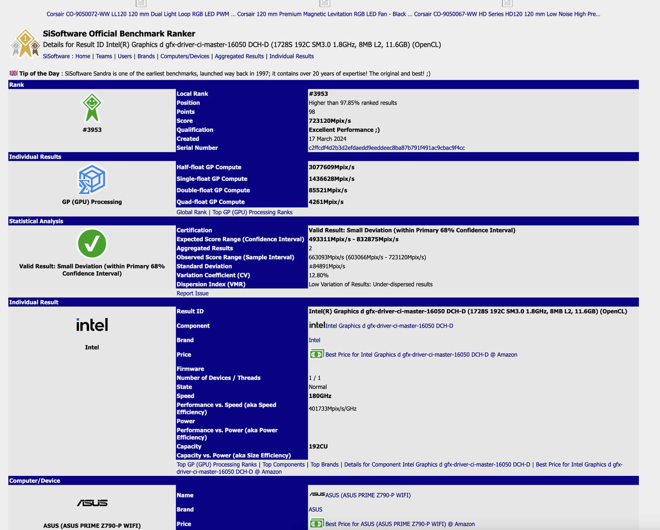660x530 pixels.
Task: Open Best Price for Intel Graphics @ Amazon in Price row
Action: click(421, 355)
